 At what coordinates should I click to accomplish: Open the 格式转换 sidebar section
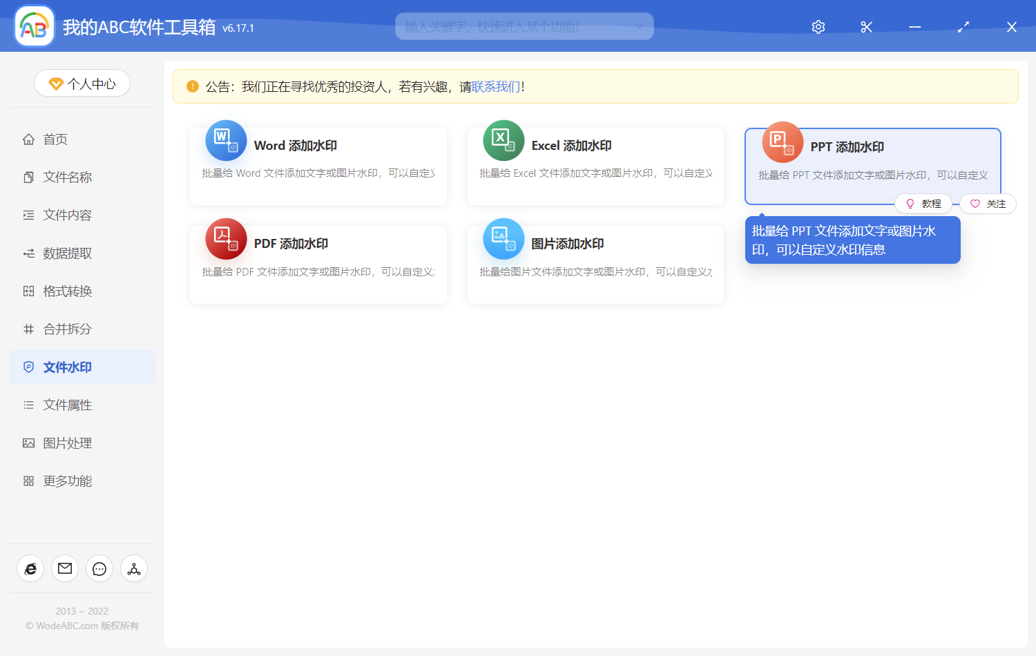click(67, 291)
